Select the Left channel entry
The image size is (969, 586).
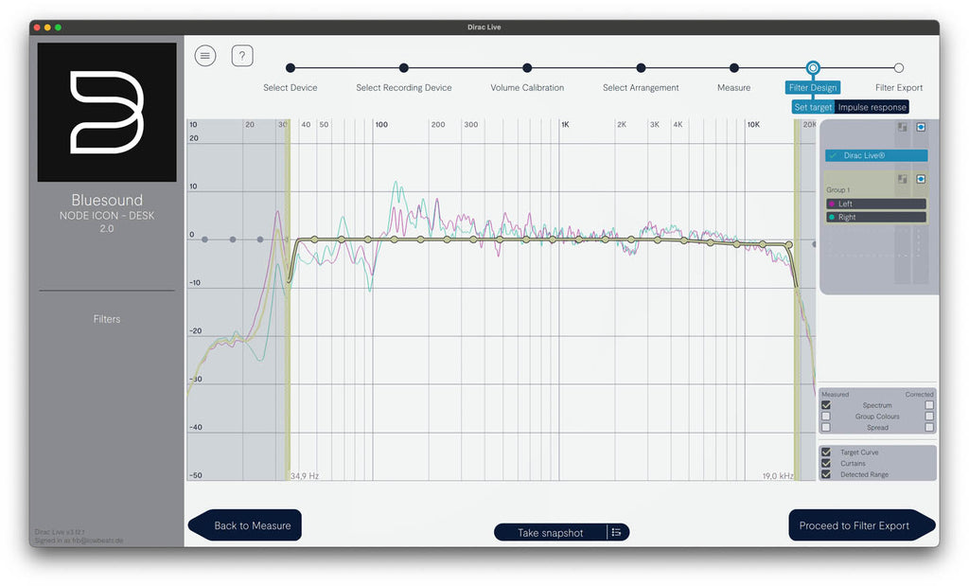coord(875,204)
